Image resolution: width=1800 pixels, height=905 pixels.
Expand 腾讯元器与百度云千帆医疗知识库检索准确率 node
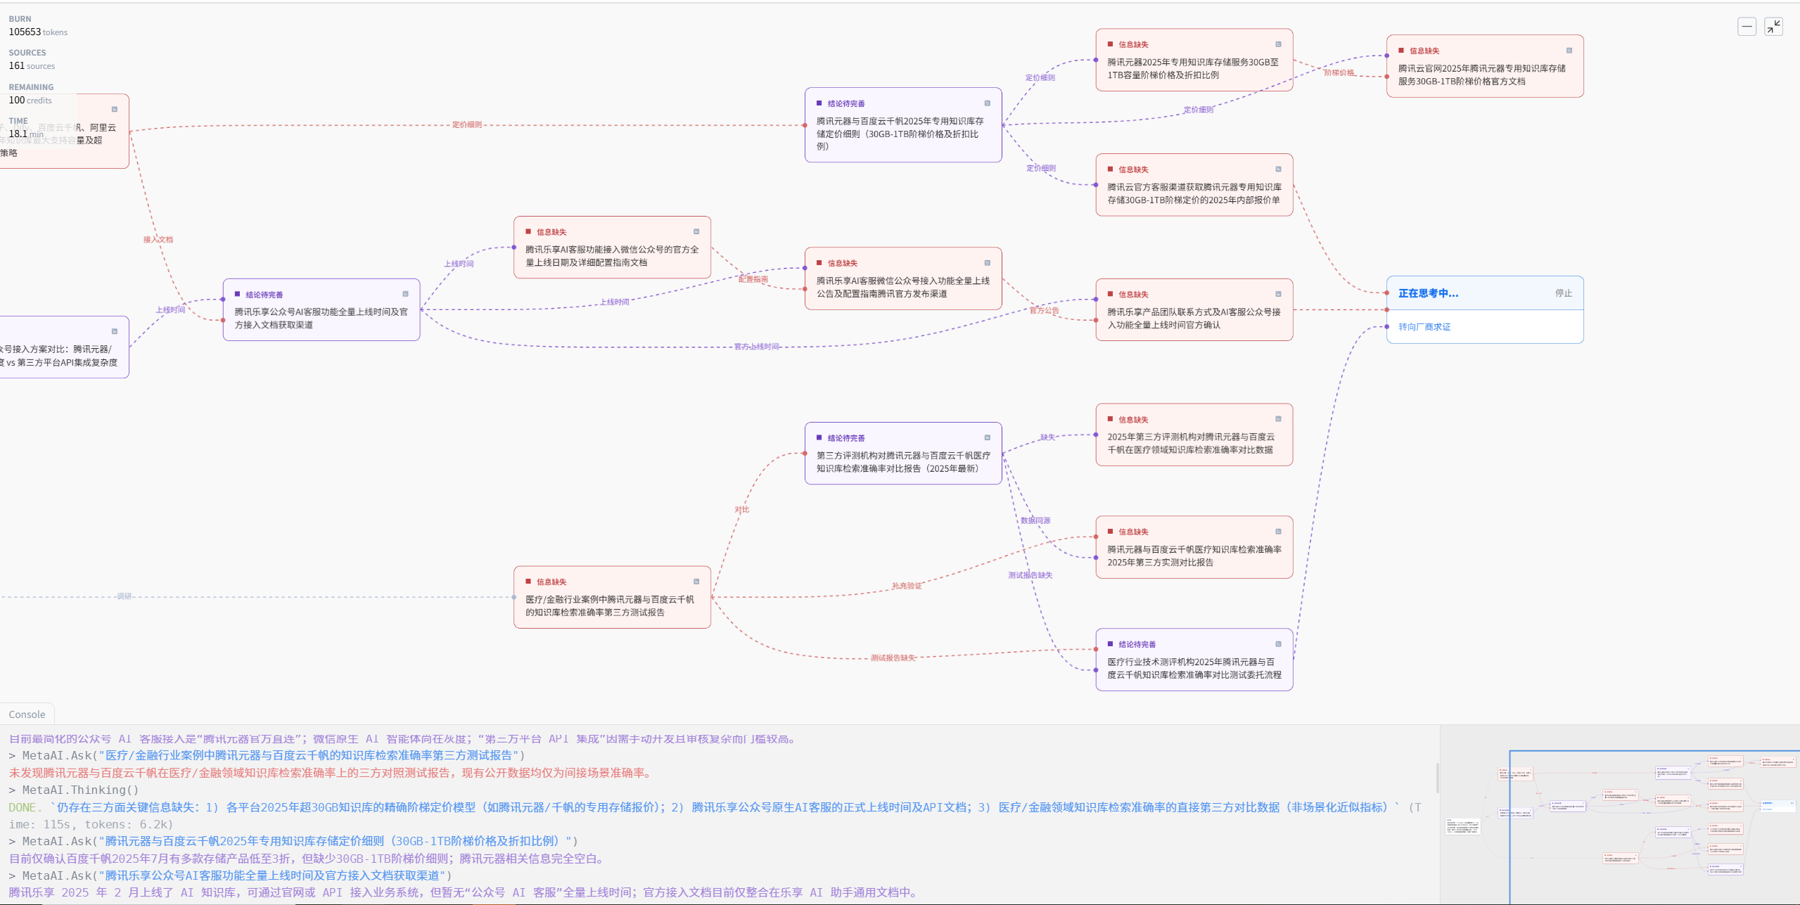tap(1278, 532)
